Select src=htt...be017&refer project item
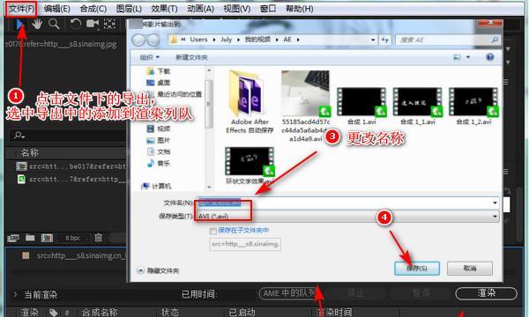Image resolution: width=529 pixels, height=317 pixels. tap(71, 166)
